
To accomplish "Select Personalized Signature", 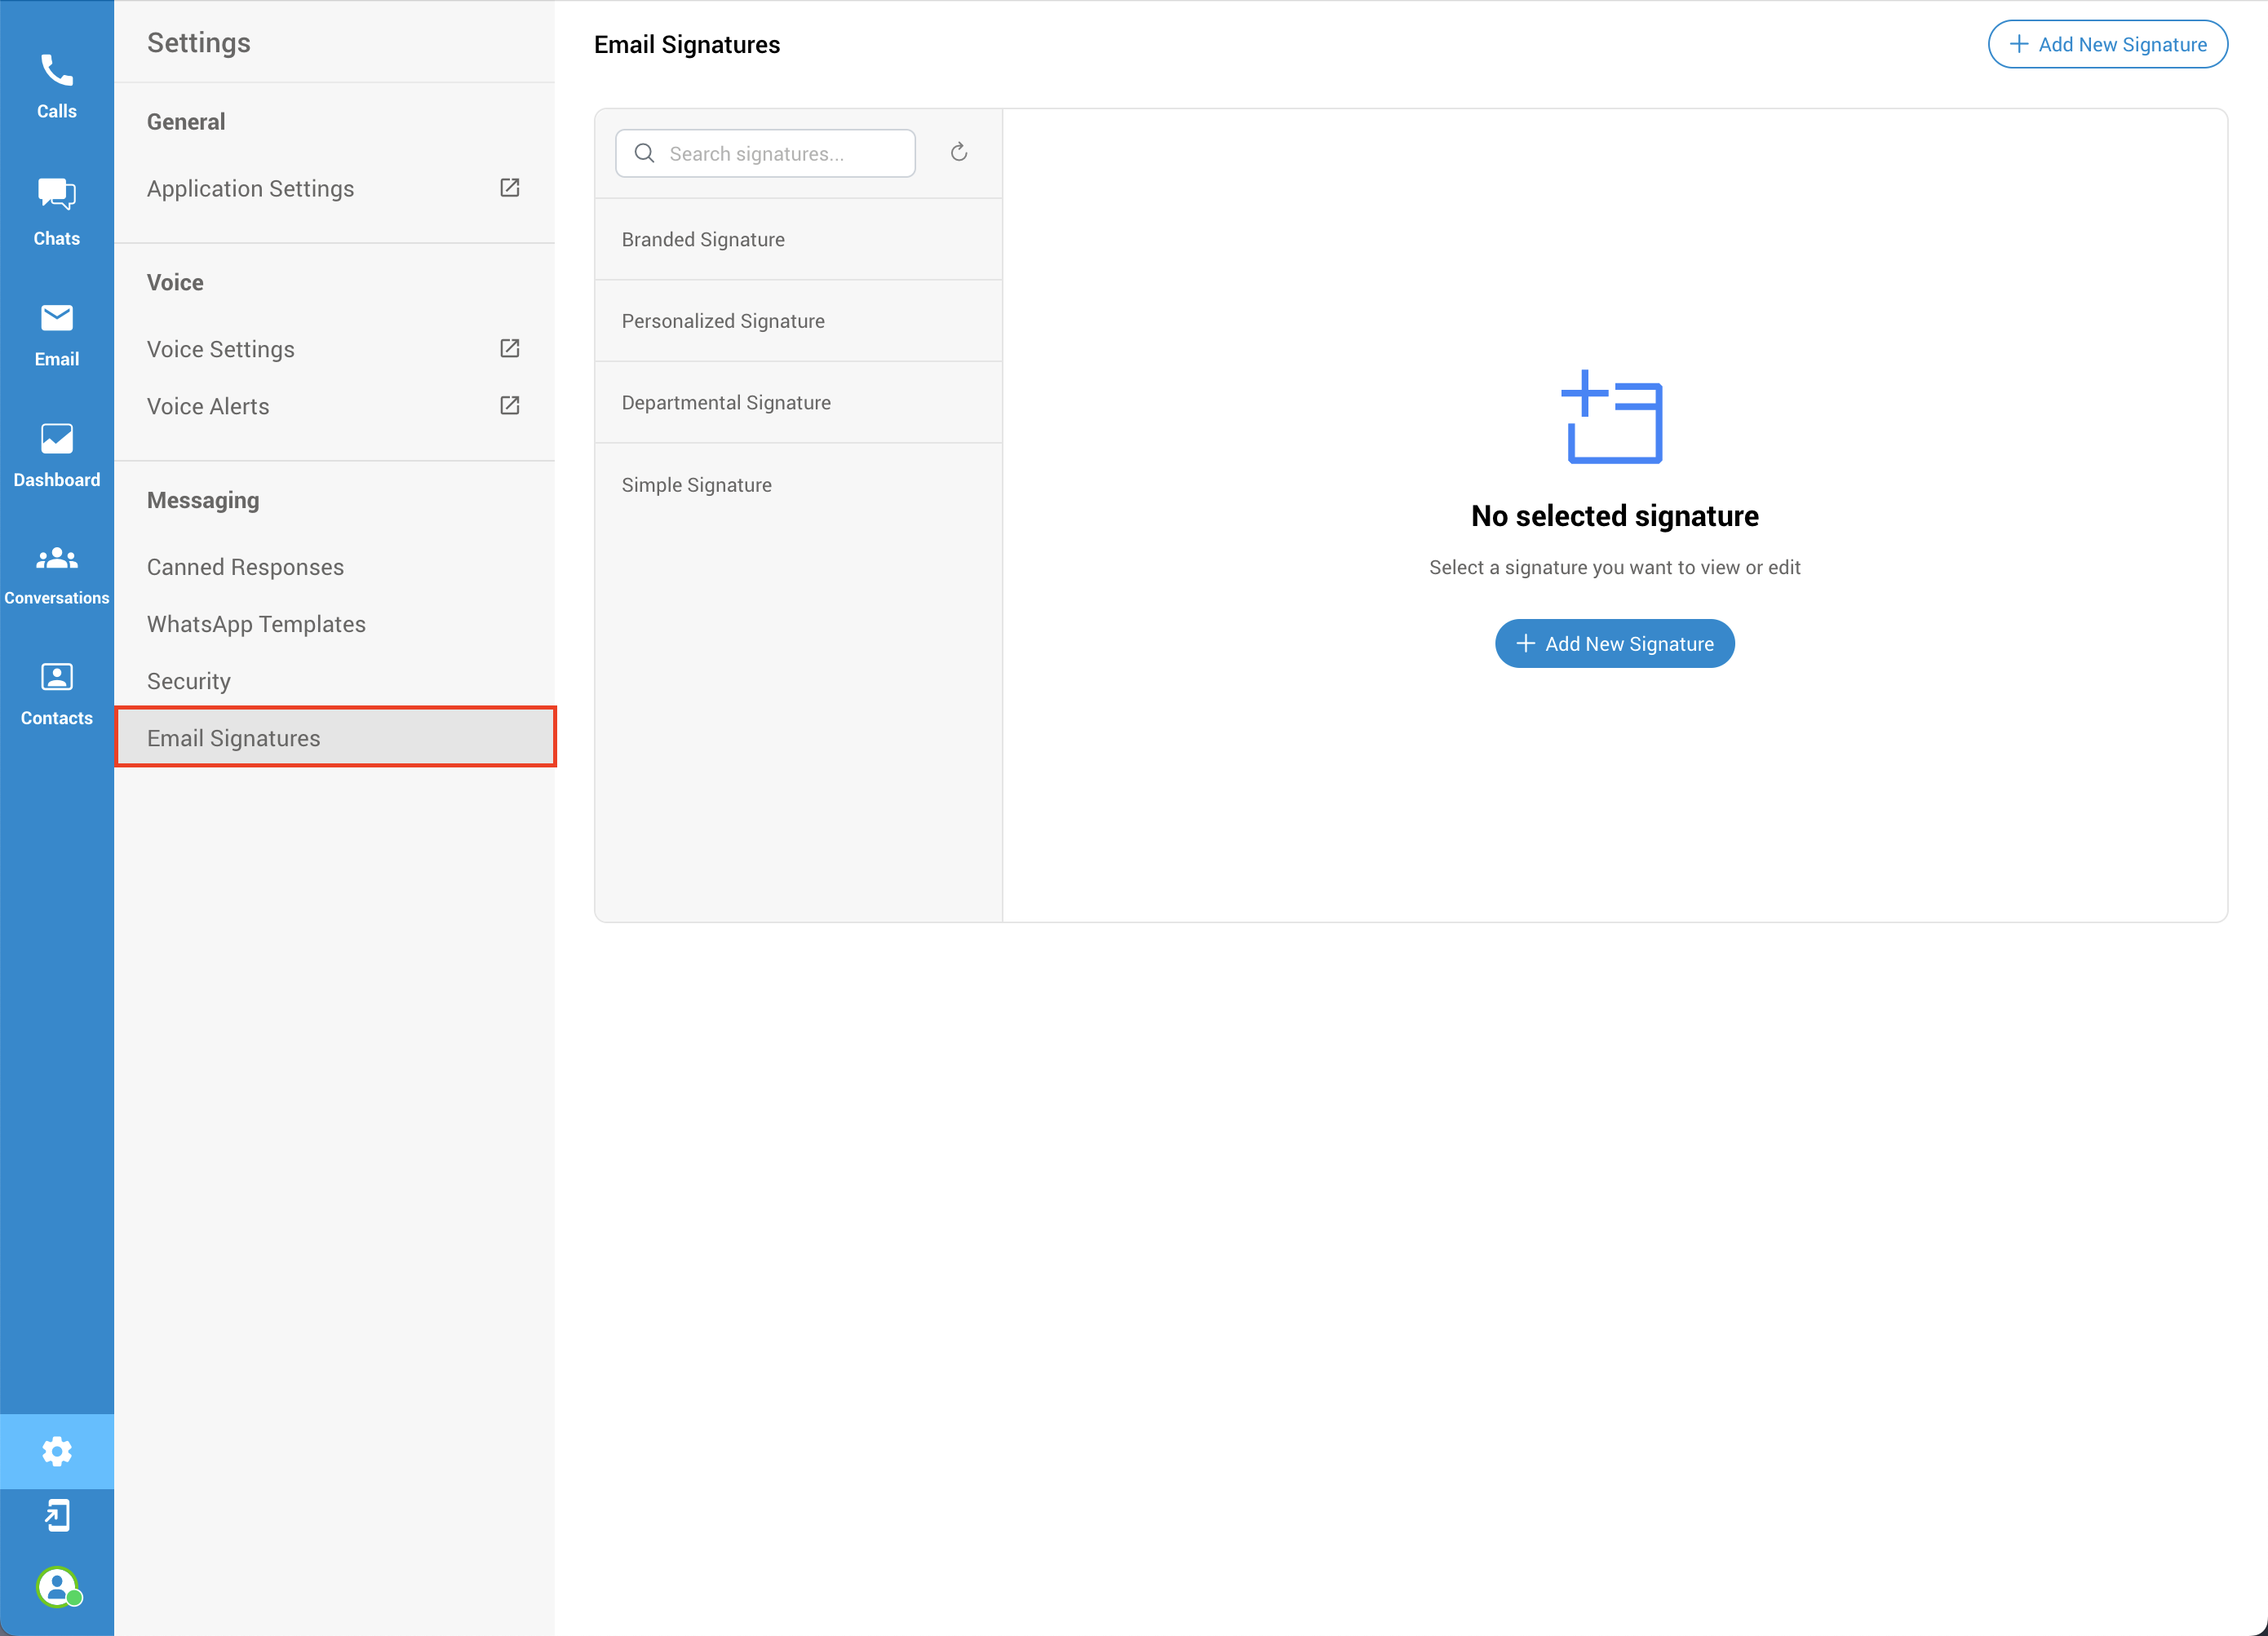I will point(798,321).
